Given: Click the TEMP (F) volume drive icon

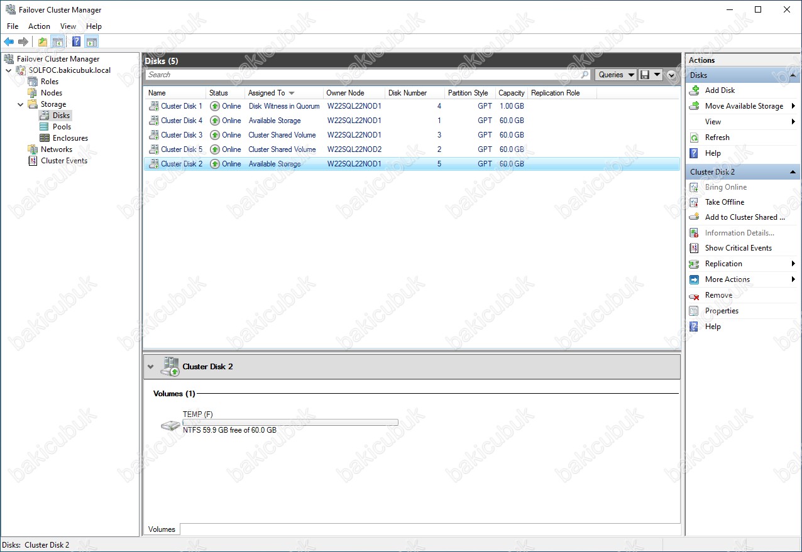Looking at the screenshot, I should click(x=170, y=425).
